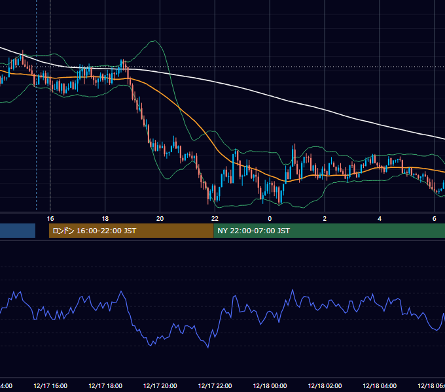Click the '12/17 18:00' date label
This screenshot has height=392, width=445.
click(x=105, y=385)
